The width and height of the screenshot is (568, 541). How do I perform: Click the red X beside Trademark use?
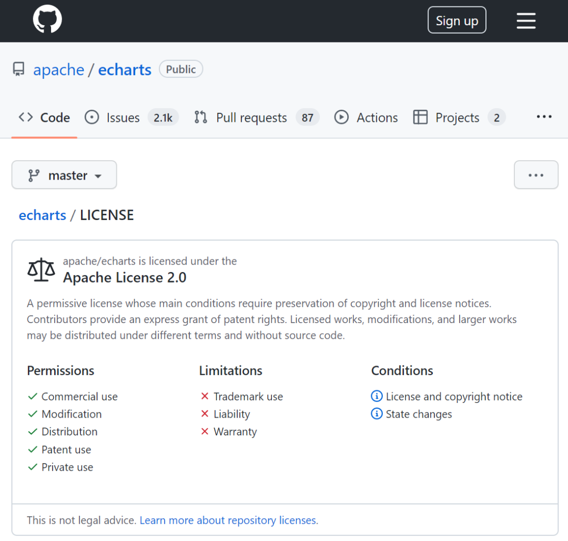pyautogui.click(x=205, y=396)
